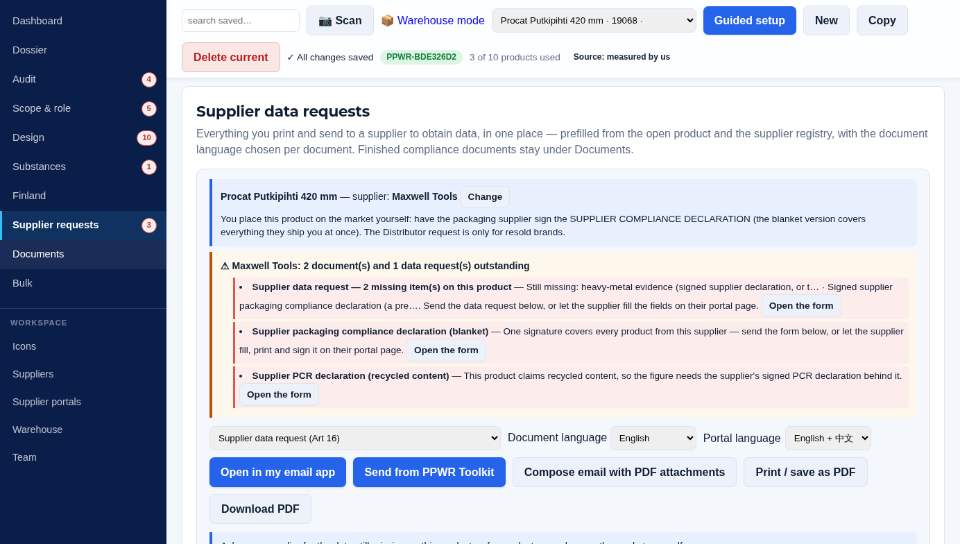Image resolution: width=960 pixels, height=544 pixels.
Task: Open the document type dropdown
Action: [355, 438]
